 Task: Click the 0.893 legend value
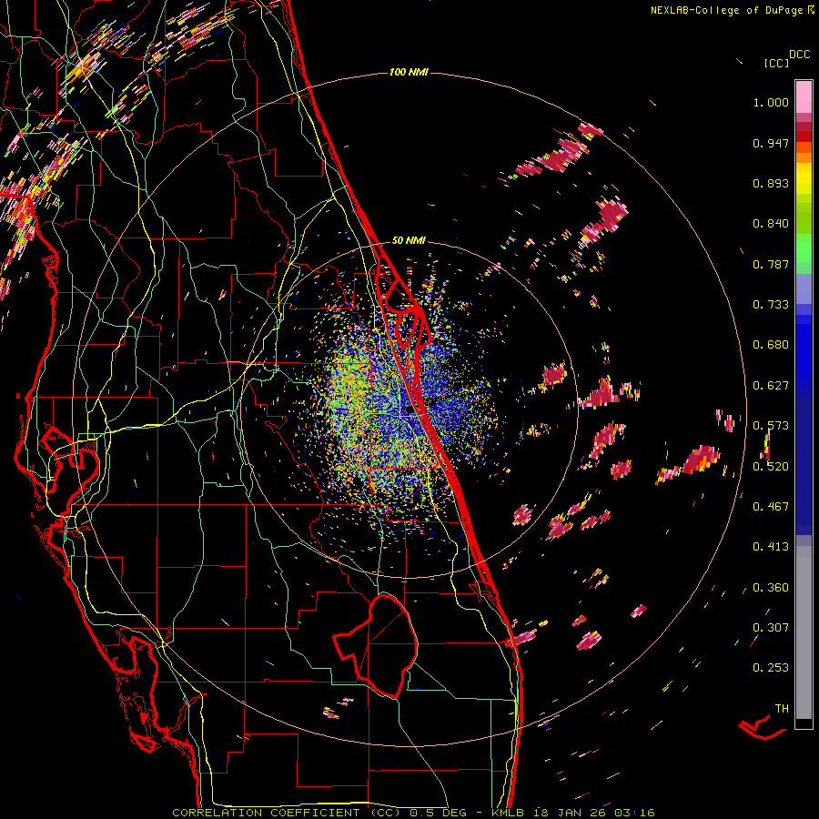[x=771, y=183]
